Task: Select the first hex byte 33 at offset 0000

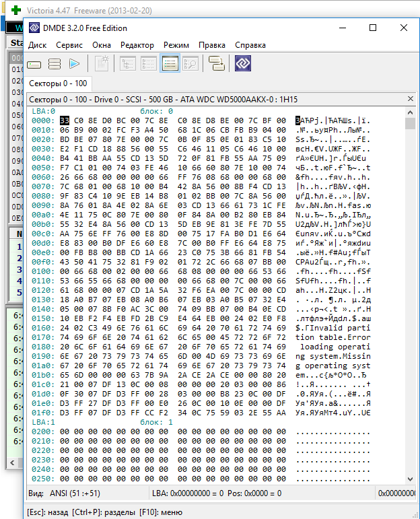Action: tap(65, 120)
